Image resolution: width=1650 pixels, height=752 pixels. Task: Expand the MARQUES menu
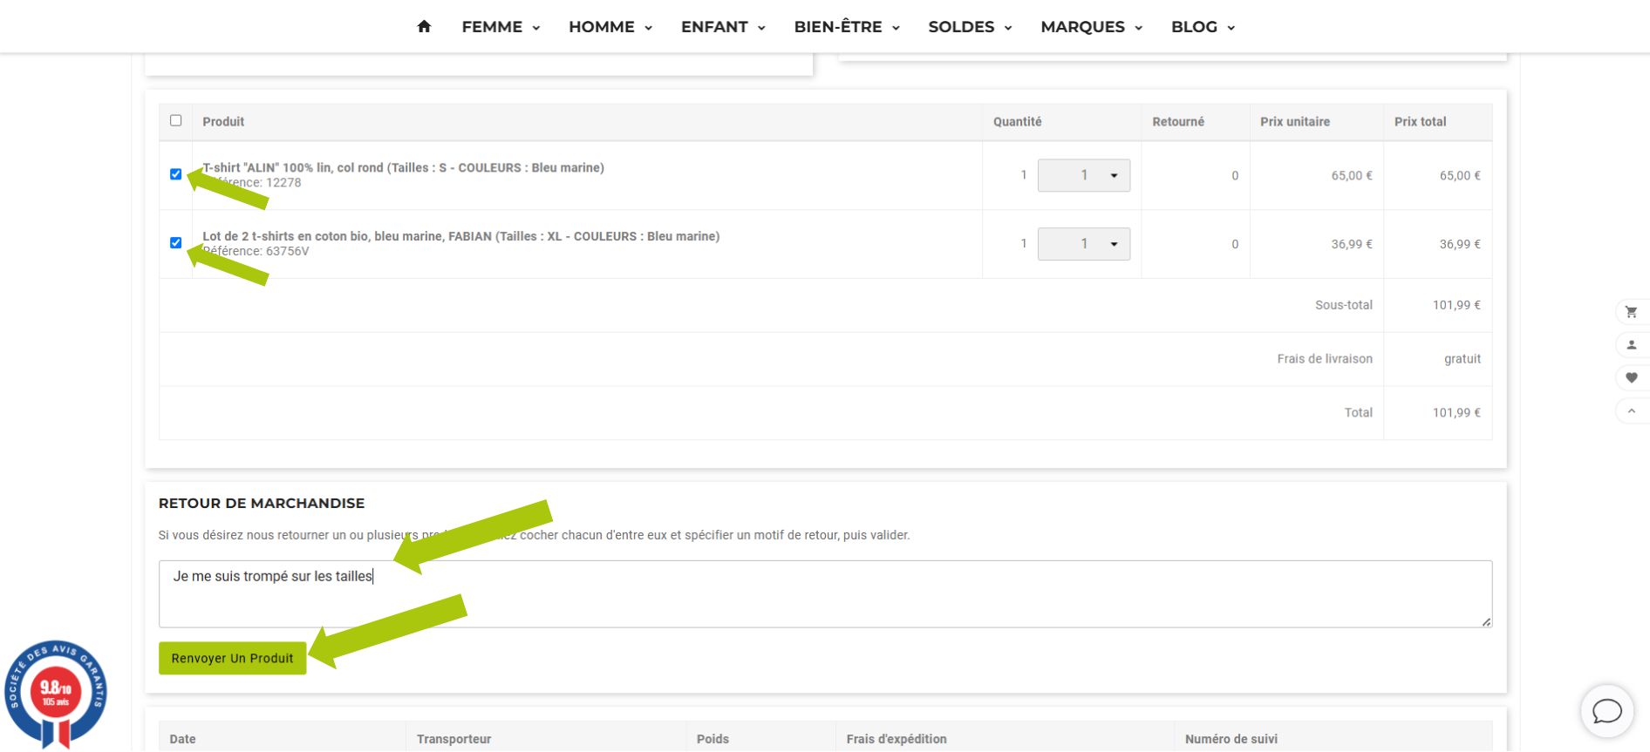(x=1091, y=27)
